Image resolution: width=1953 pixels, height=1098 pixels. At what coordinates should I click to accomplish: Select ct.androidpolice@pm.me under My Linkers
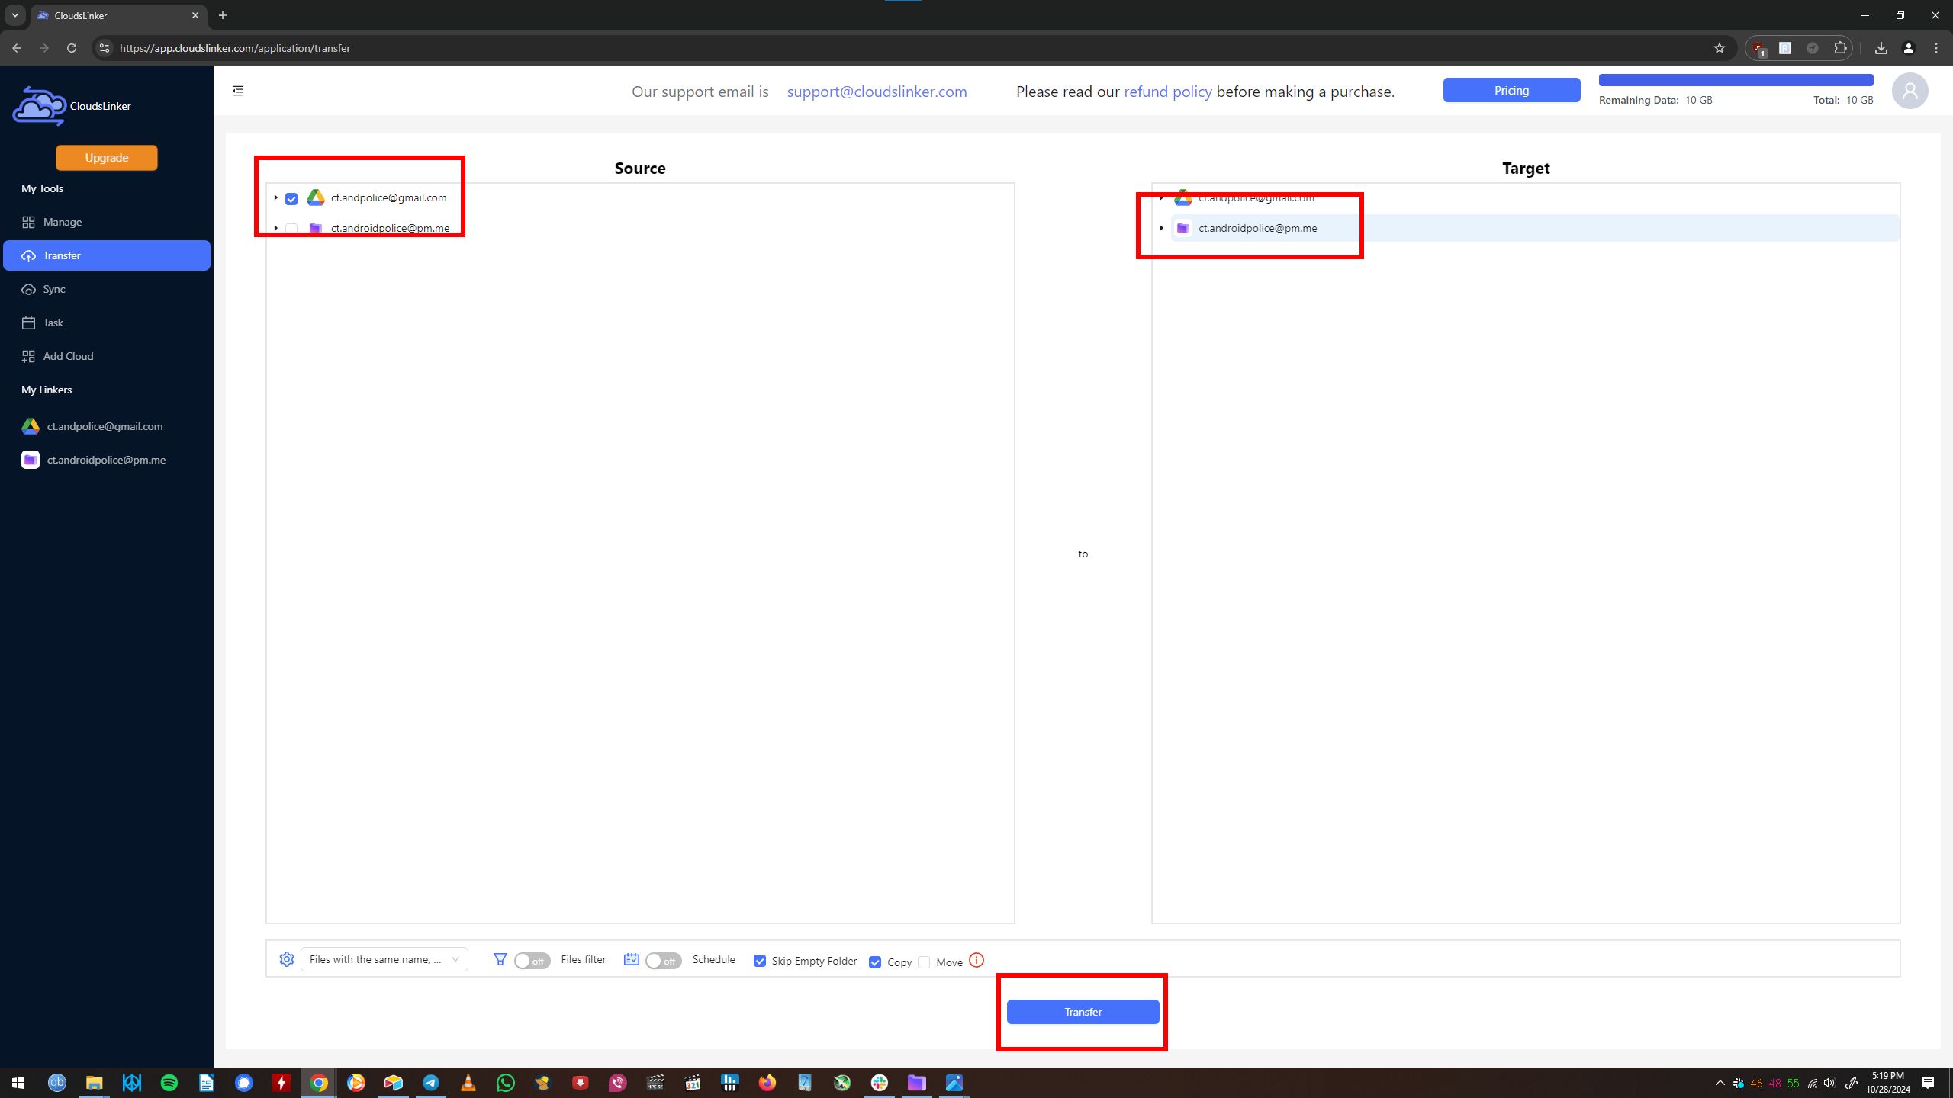105,460
